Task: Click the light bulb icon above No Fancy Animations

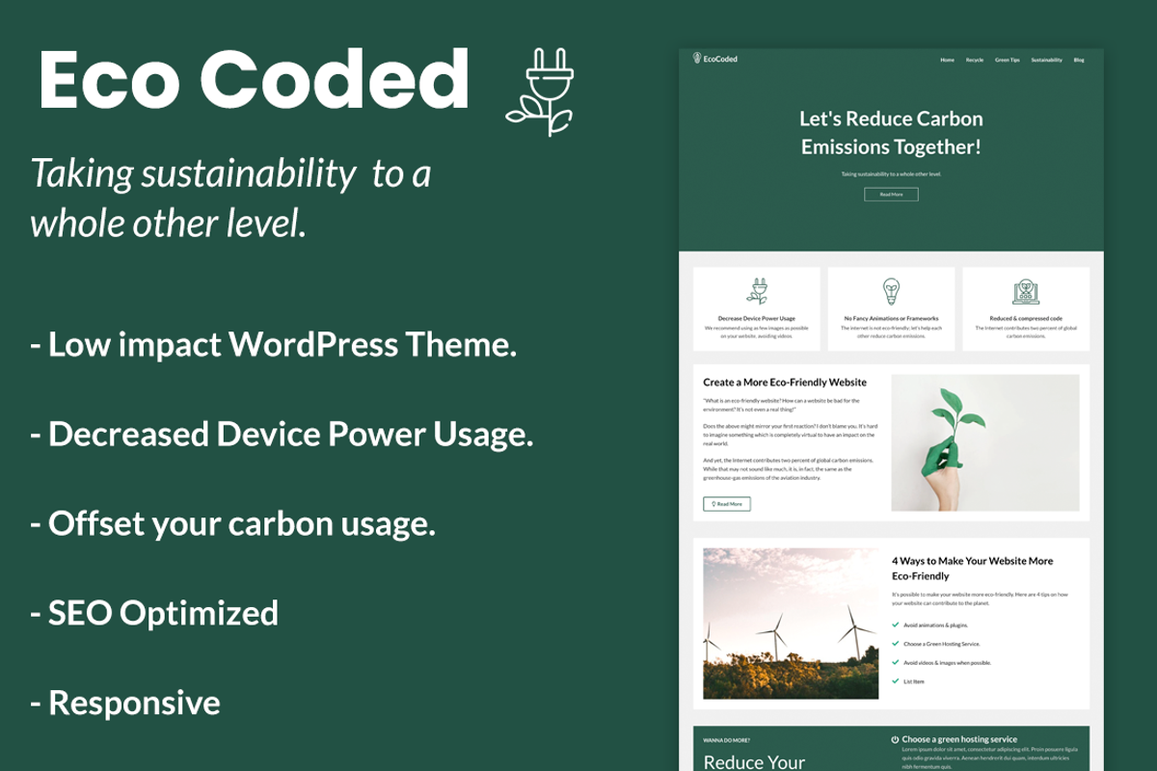Action: coord(891,291)
